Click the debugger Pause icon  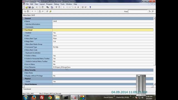pyautogui.click(x=75, y=7)
